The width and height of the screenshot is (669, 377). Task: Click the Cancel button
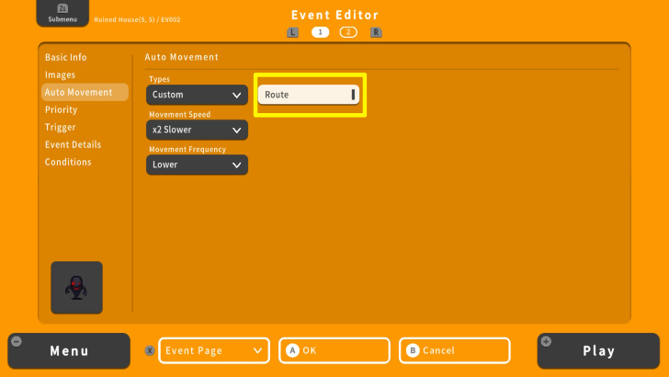click(x=455, y=351)
